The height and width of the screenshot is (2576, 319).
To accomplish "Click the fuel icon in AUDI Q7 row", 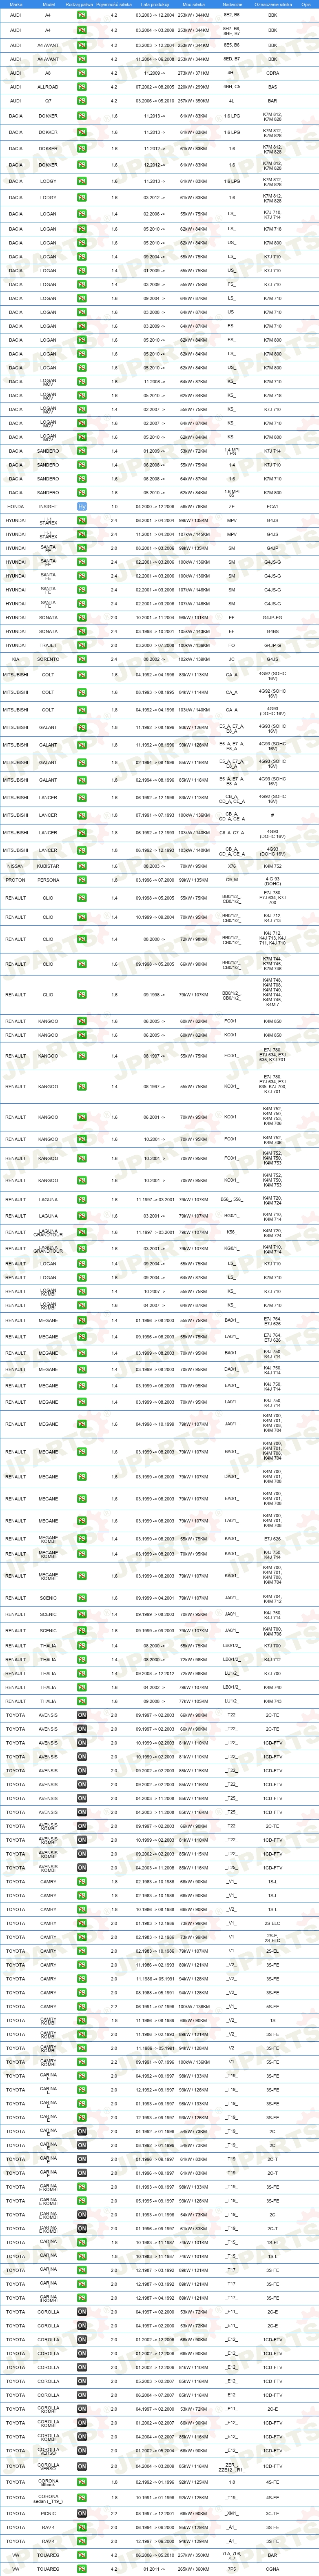I will click(x=82, y=101).
